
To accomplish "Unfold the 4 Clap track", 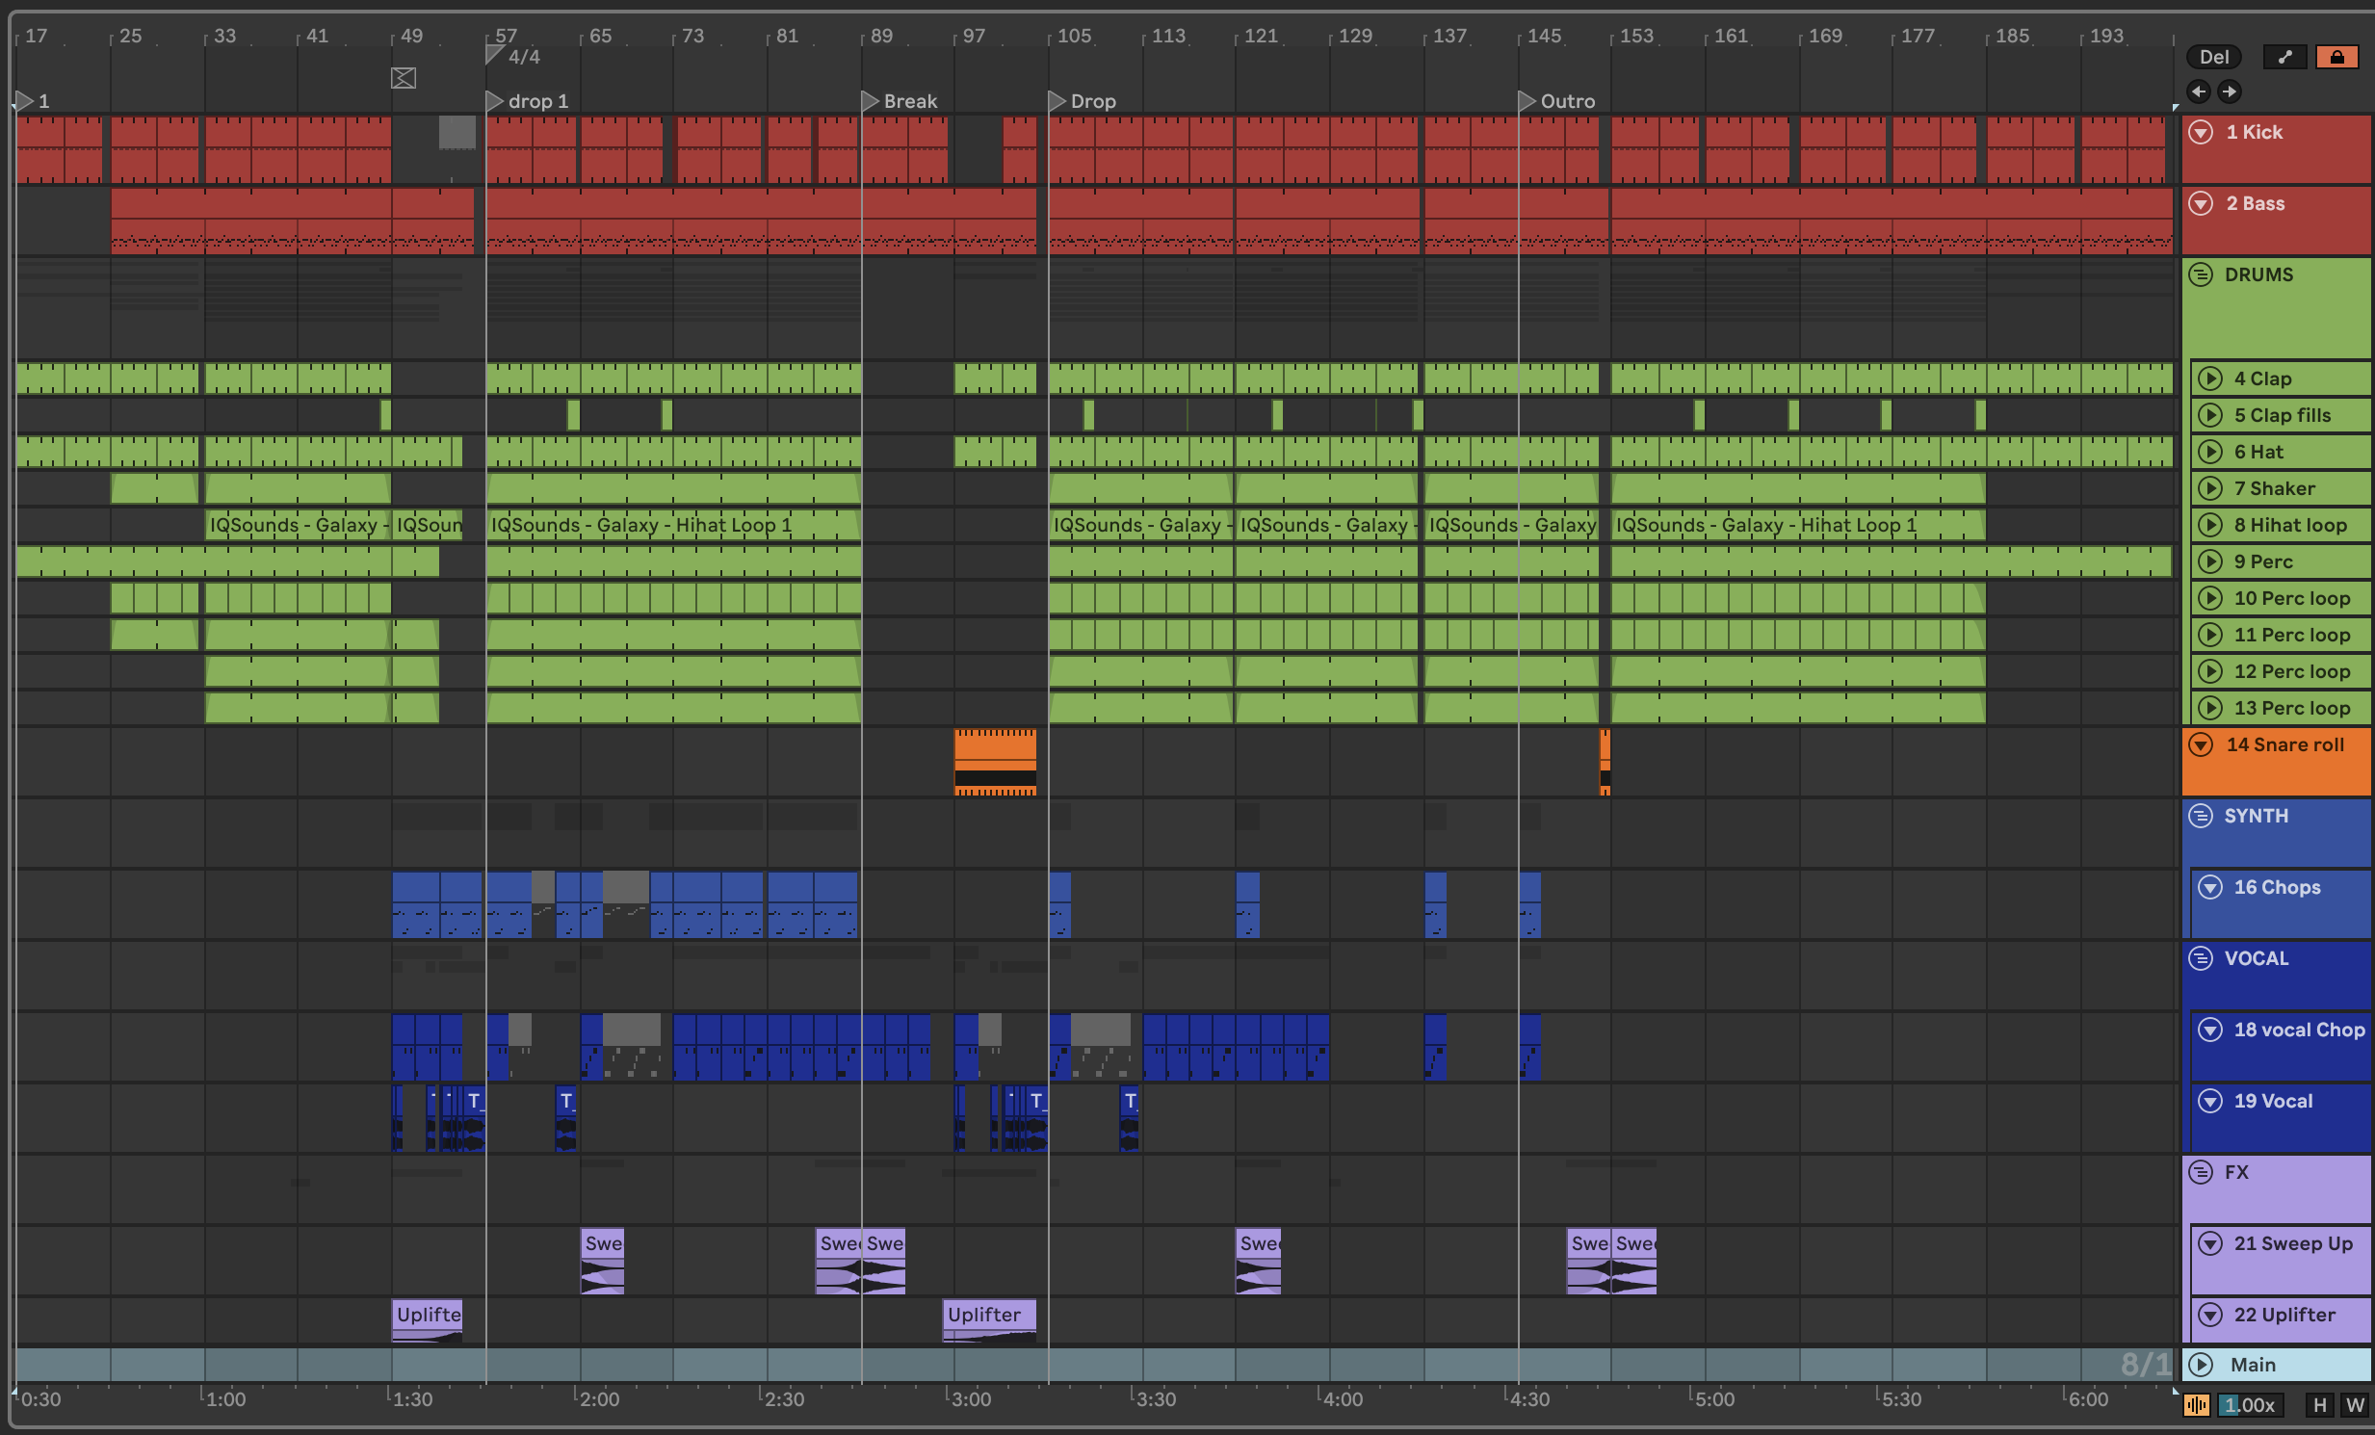I will coord(2210,378).
